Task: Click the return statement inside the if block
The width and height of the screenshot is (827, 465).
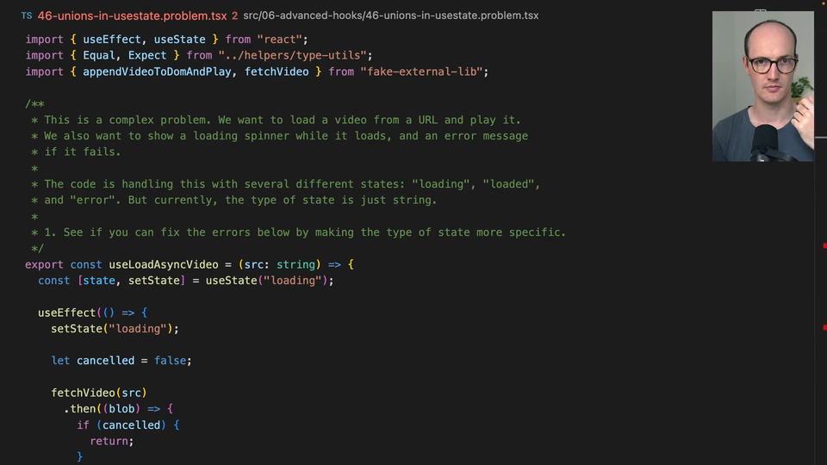Action: pyautogui.click(x=112, y=441)
